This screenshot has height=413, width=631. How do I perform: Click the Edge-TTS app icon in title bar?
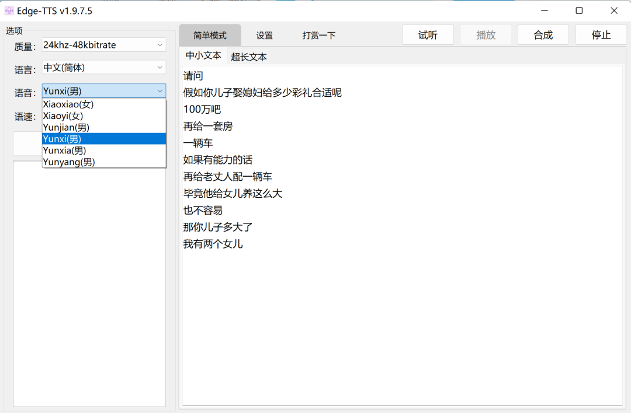9,11
